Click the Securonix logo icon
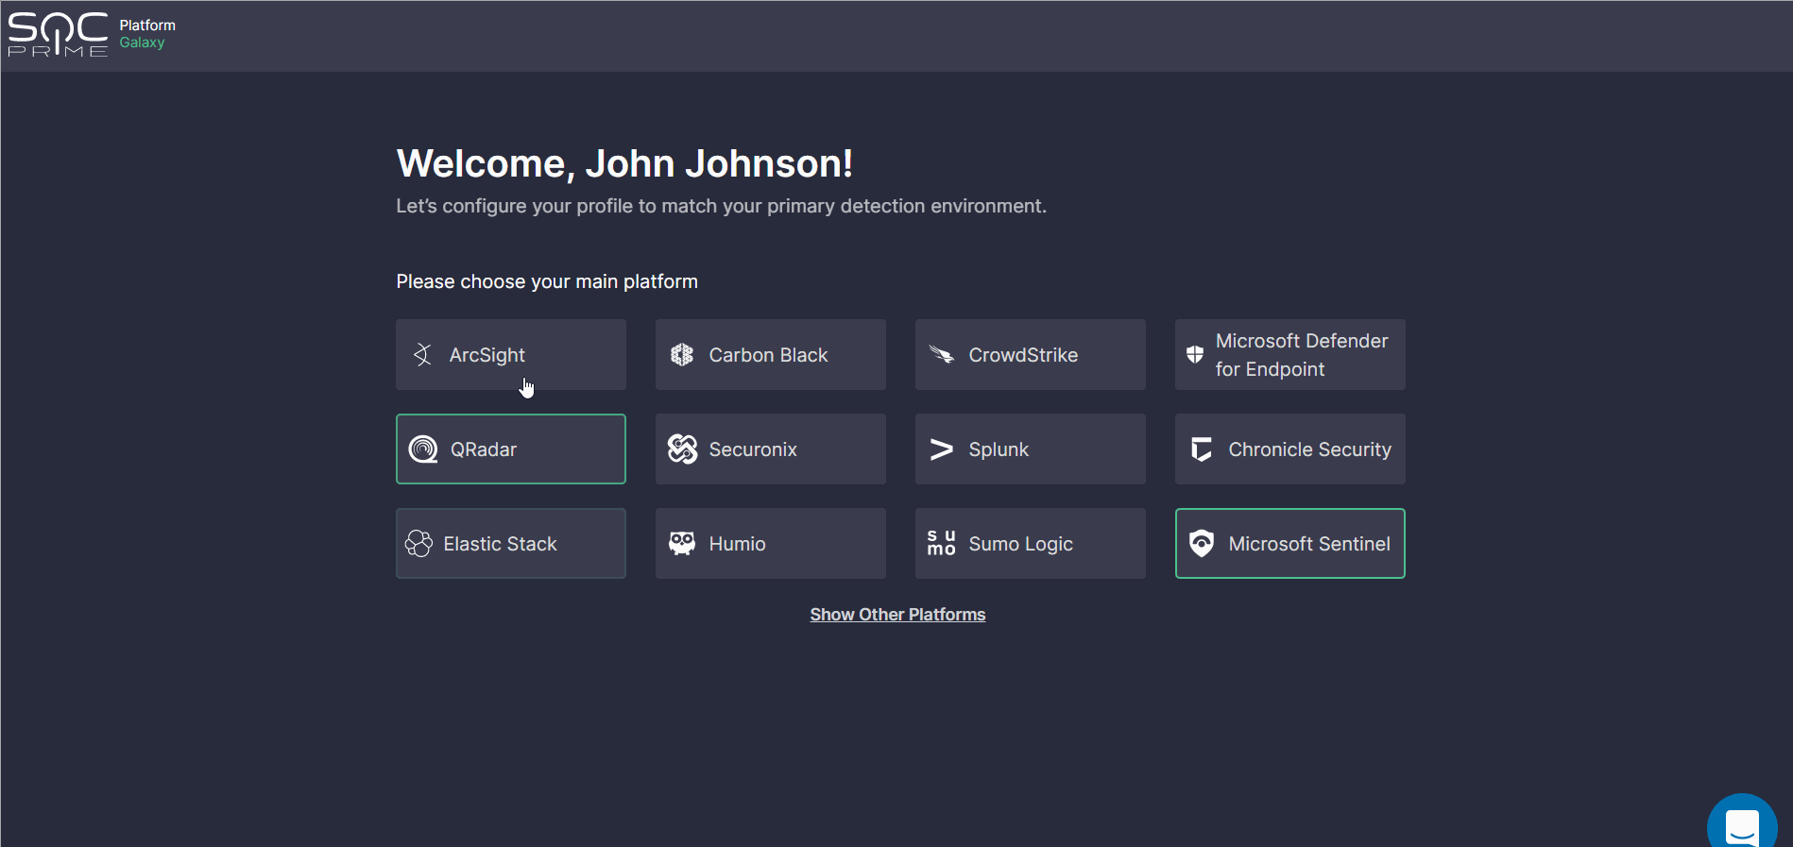The width and height of the screenshot is (1793, 847). [682, 449]
